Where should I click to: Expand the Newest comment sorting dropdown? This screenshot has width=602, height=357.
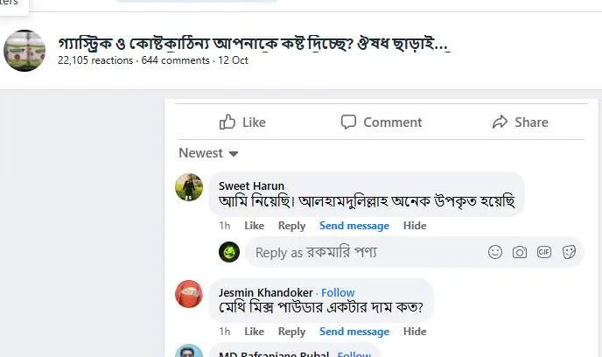pos(208,153)
